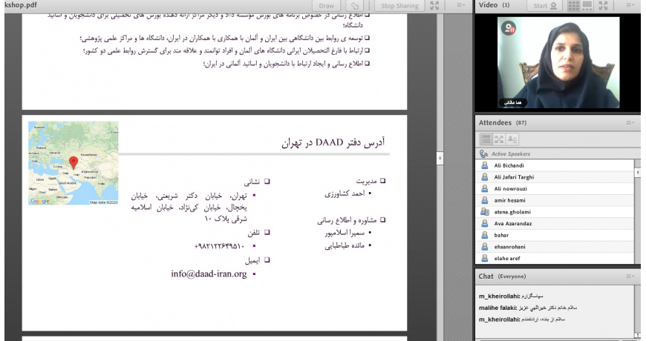
Task: Click user icon next to Ali nowrouzi
Action: point(484,188)
